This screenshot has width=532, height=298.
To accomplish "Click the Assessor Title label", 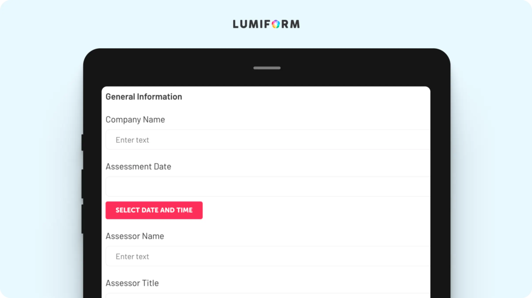I will coord(132,283).
